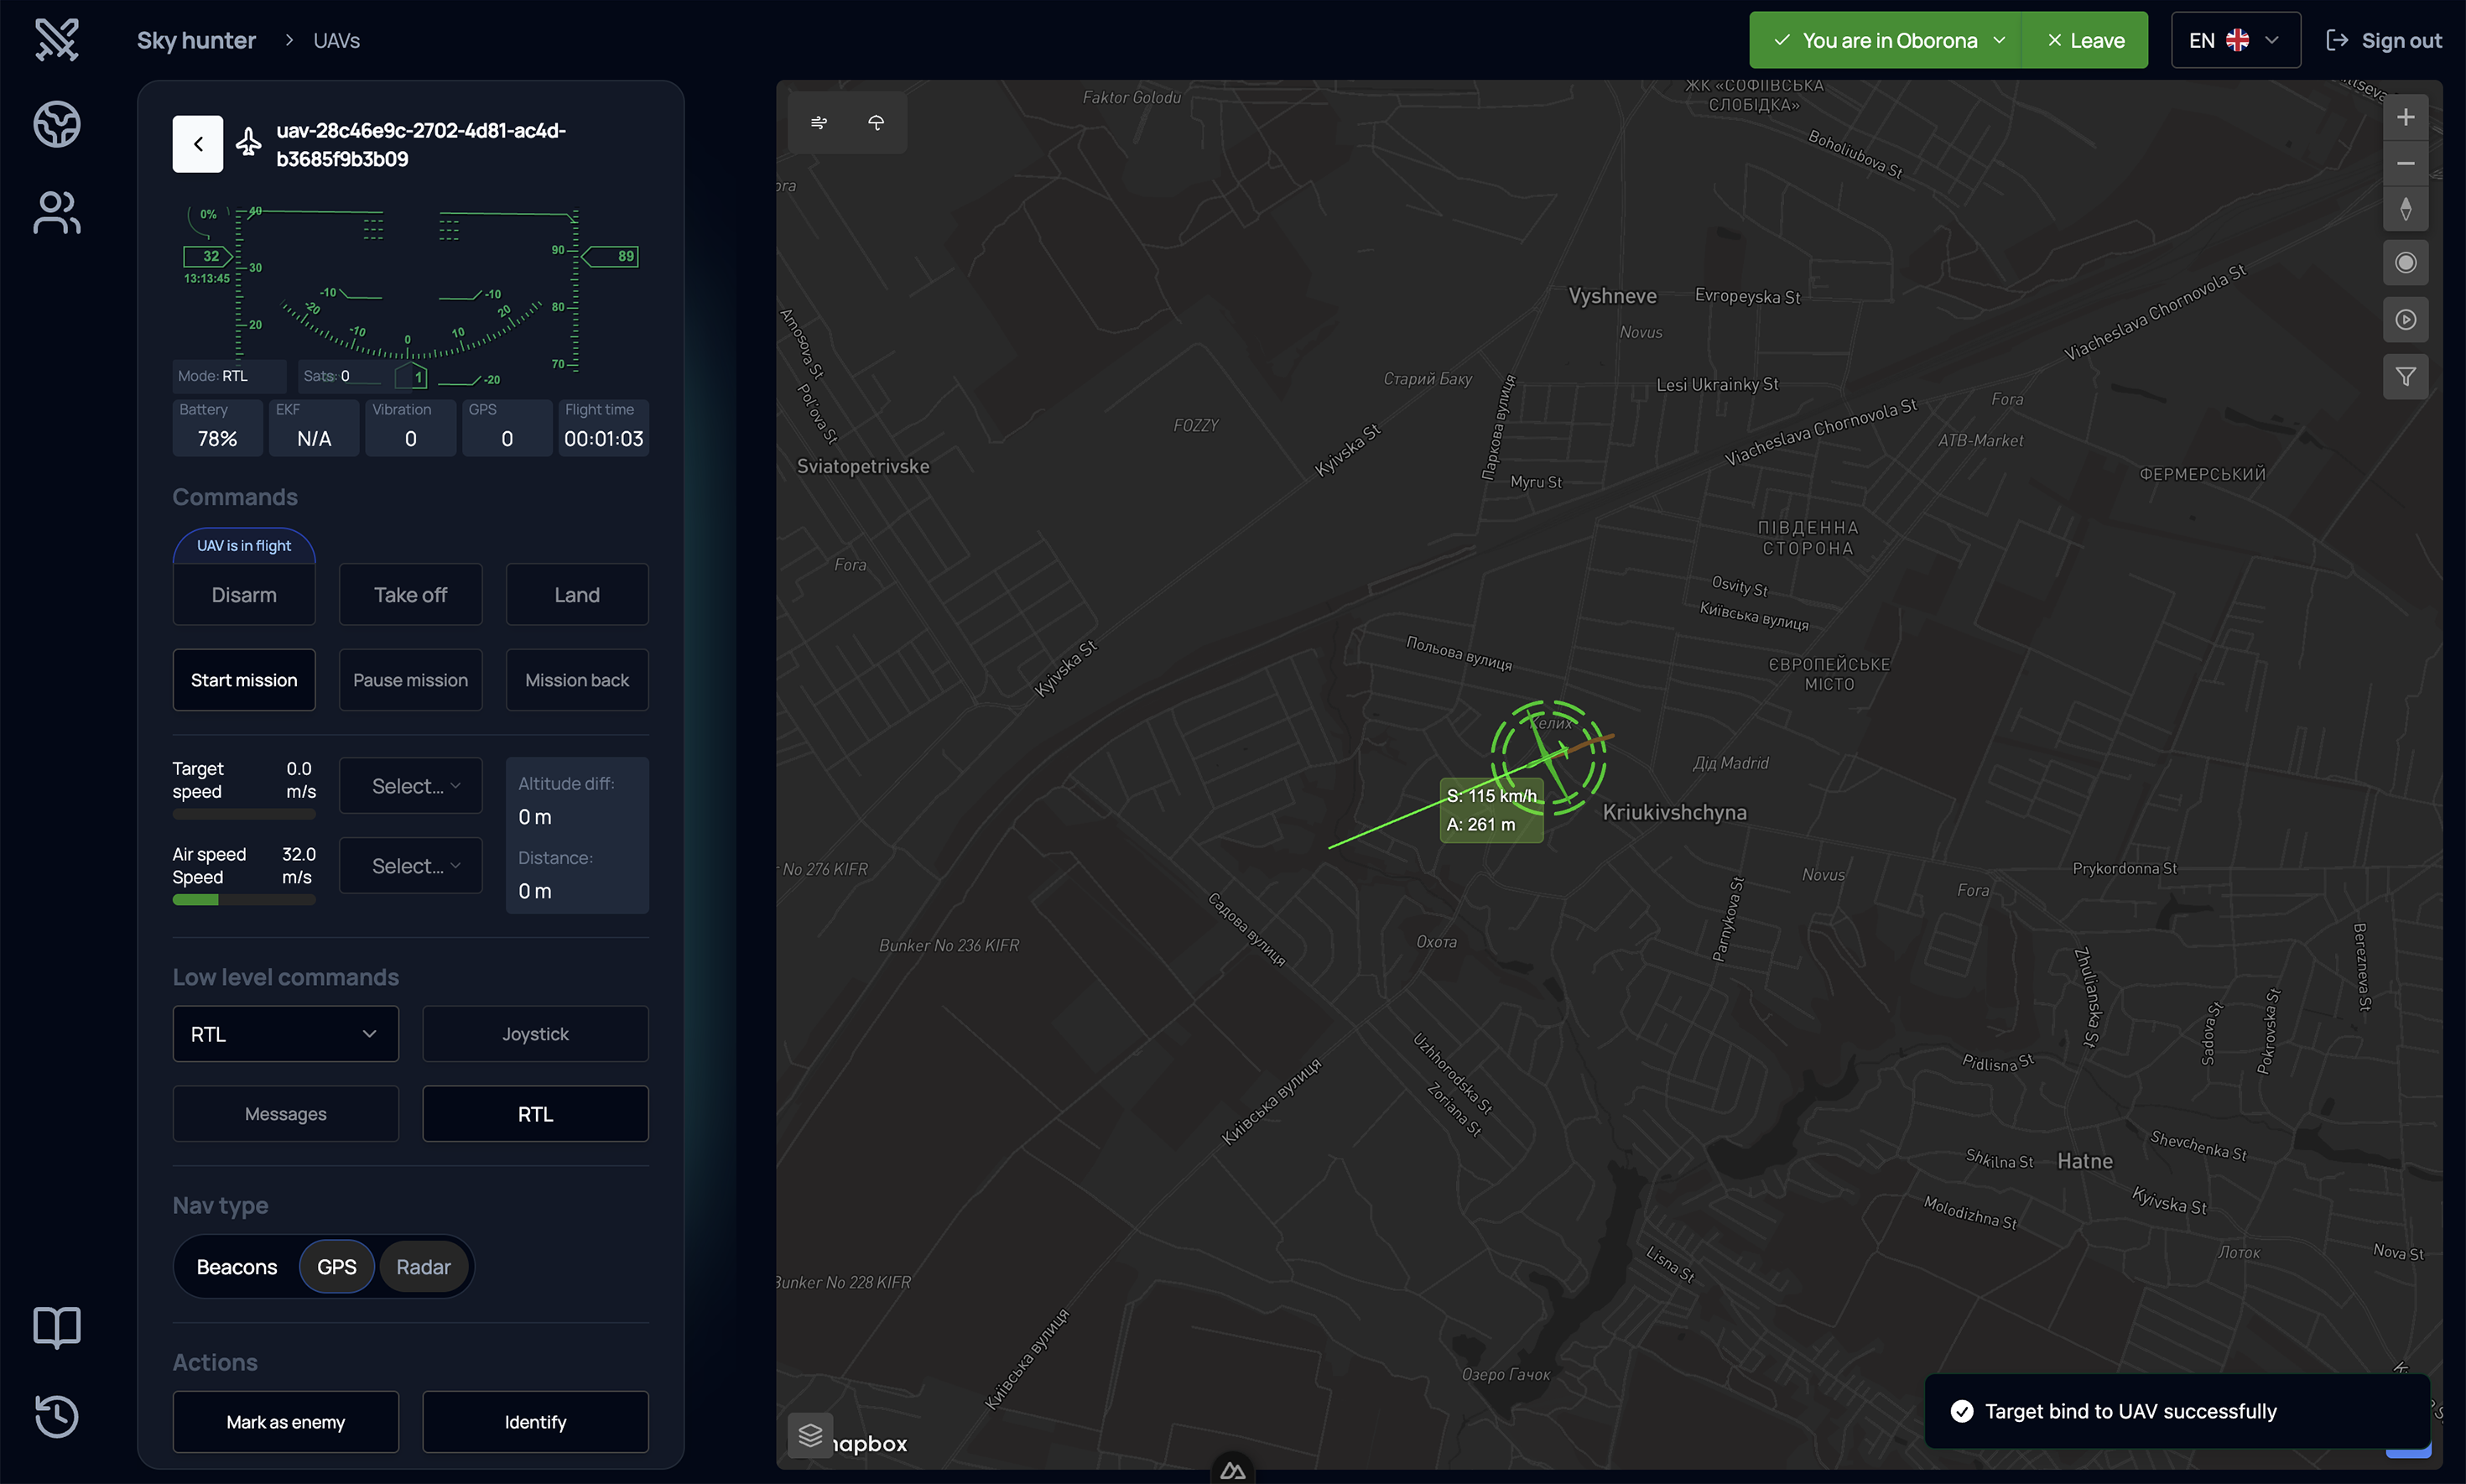The width and height of the screenshot is (2466, 1484).
Task: Open the Sky hunter breadcrumb
Action: [196, 41]
